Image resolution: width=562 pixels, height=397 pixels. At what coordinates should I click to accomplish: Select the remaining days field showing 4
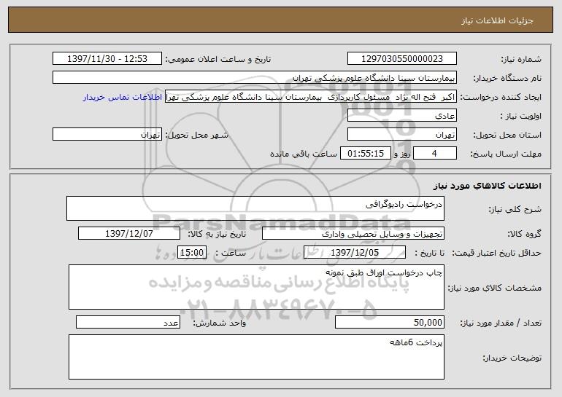(435, 154)
